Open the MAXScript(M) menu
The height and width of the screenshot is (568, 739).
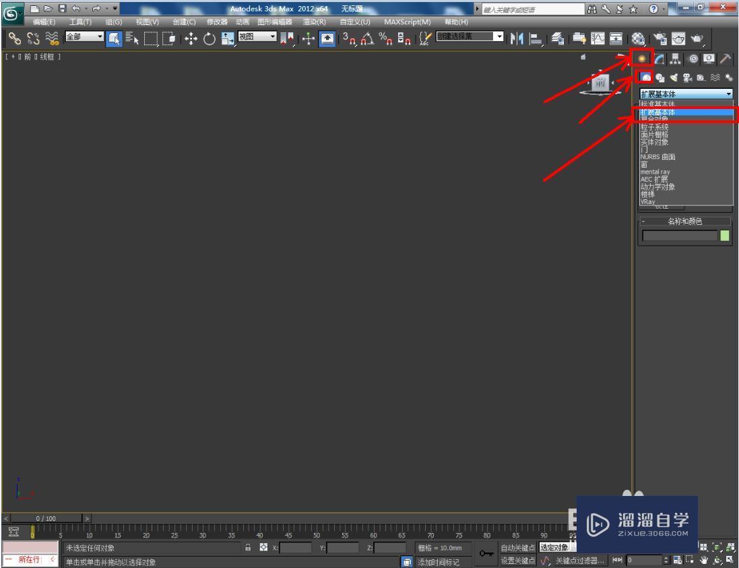point(407,22)
